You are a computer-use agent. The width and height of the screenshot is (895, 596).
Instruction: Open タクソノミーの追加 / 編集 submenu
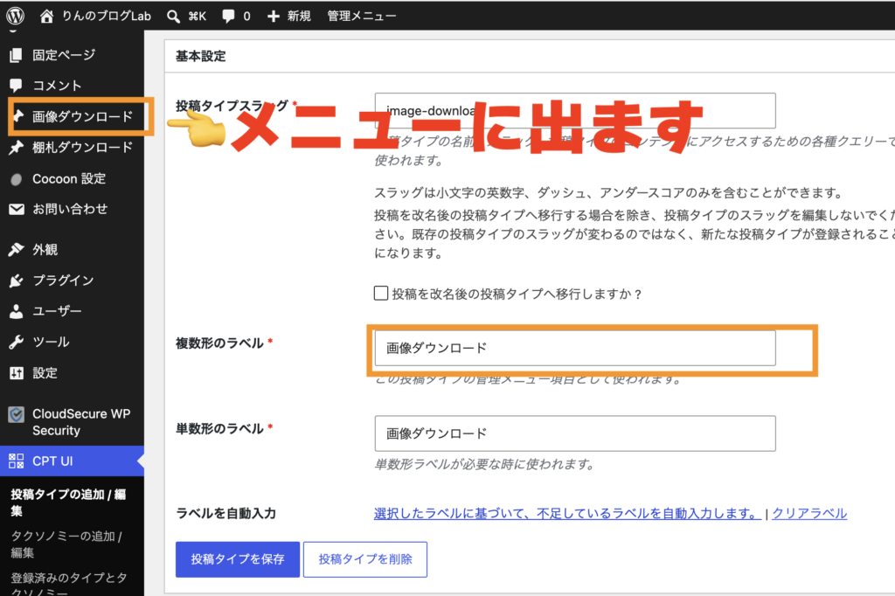(66, 544)
